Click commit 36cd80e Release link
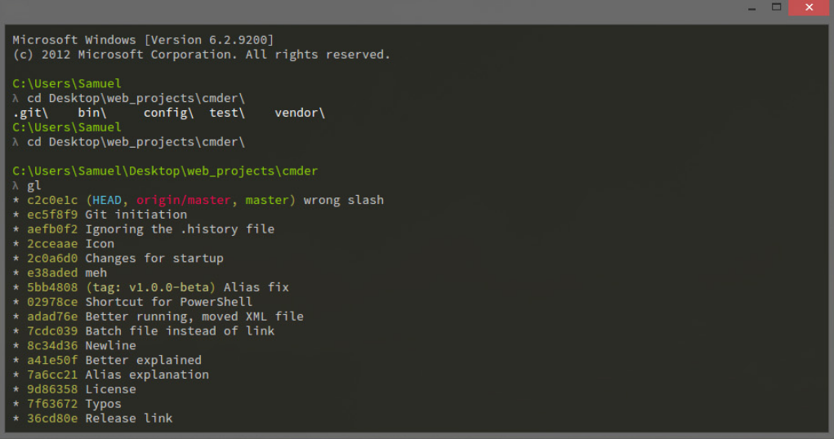 (x=100, y=418)
